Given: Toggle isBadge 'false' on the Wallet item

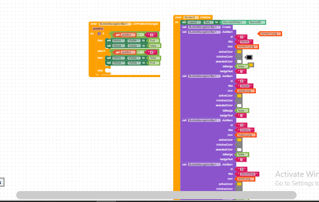Looking at the screenshot, I should click(242, 111).
